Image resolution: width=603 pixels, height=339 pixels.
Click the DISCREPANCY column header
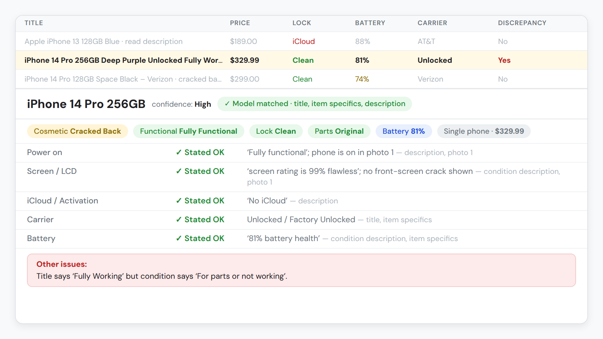point(522,23)
